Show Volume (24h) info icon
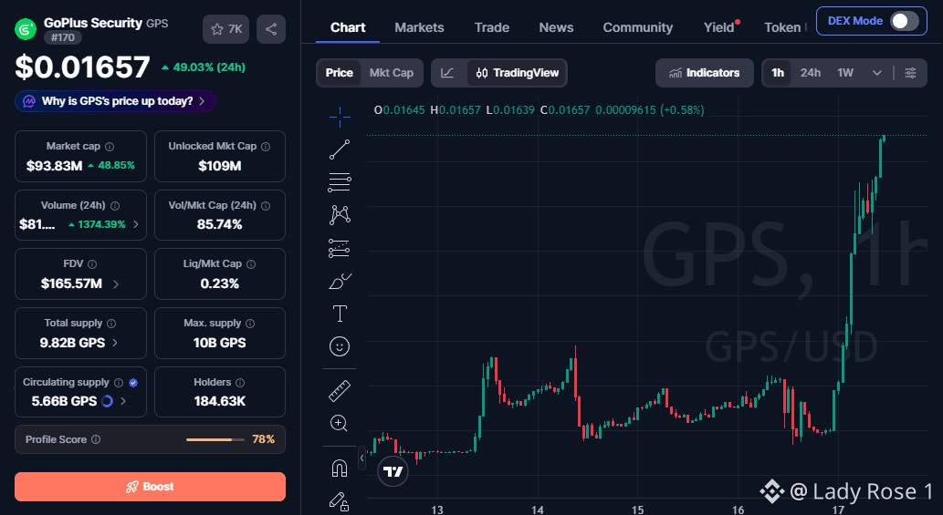943x515 pixels. pyautogui.click(x=115, y=206)
